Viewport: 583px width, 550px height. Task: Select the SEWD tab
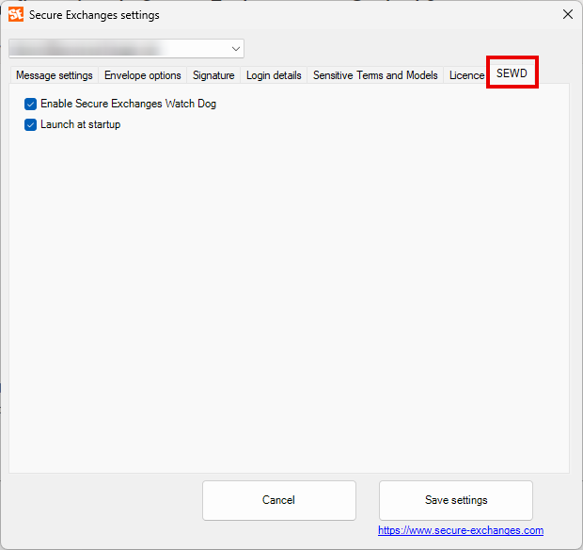(512, 73)
